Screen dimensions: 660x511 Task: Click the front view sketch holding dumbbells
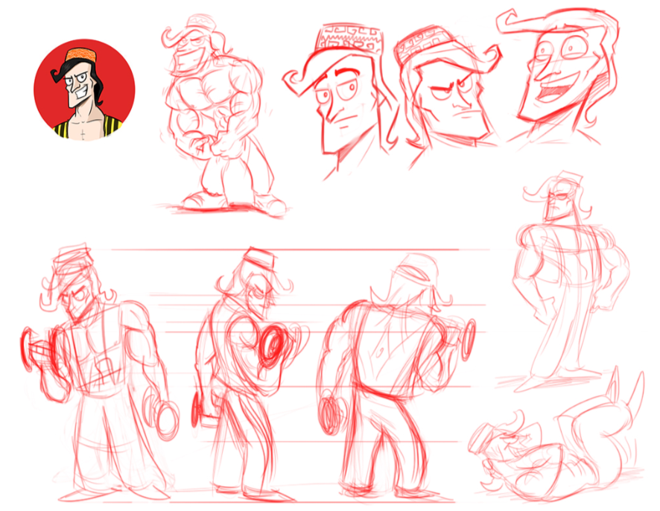click(x=101, y=372)
